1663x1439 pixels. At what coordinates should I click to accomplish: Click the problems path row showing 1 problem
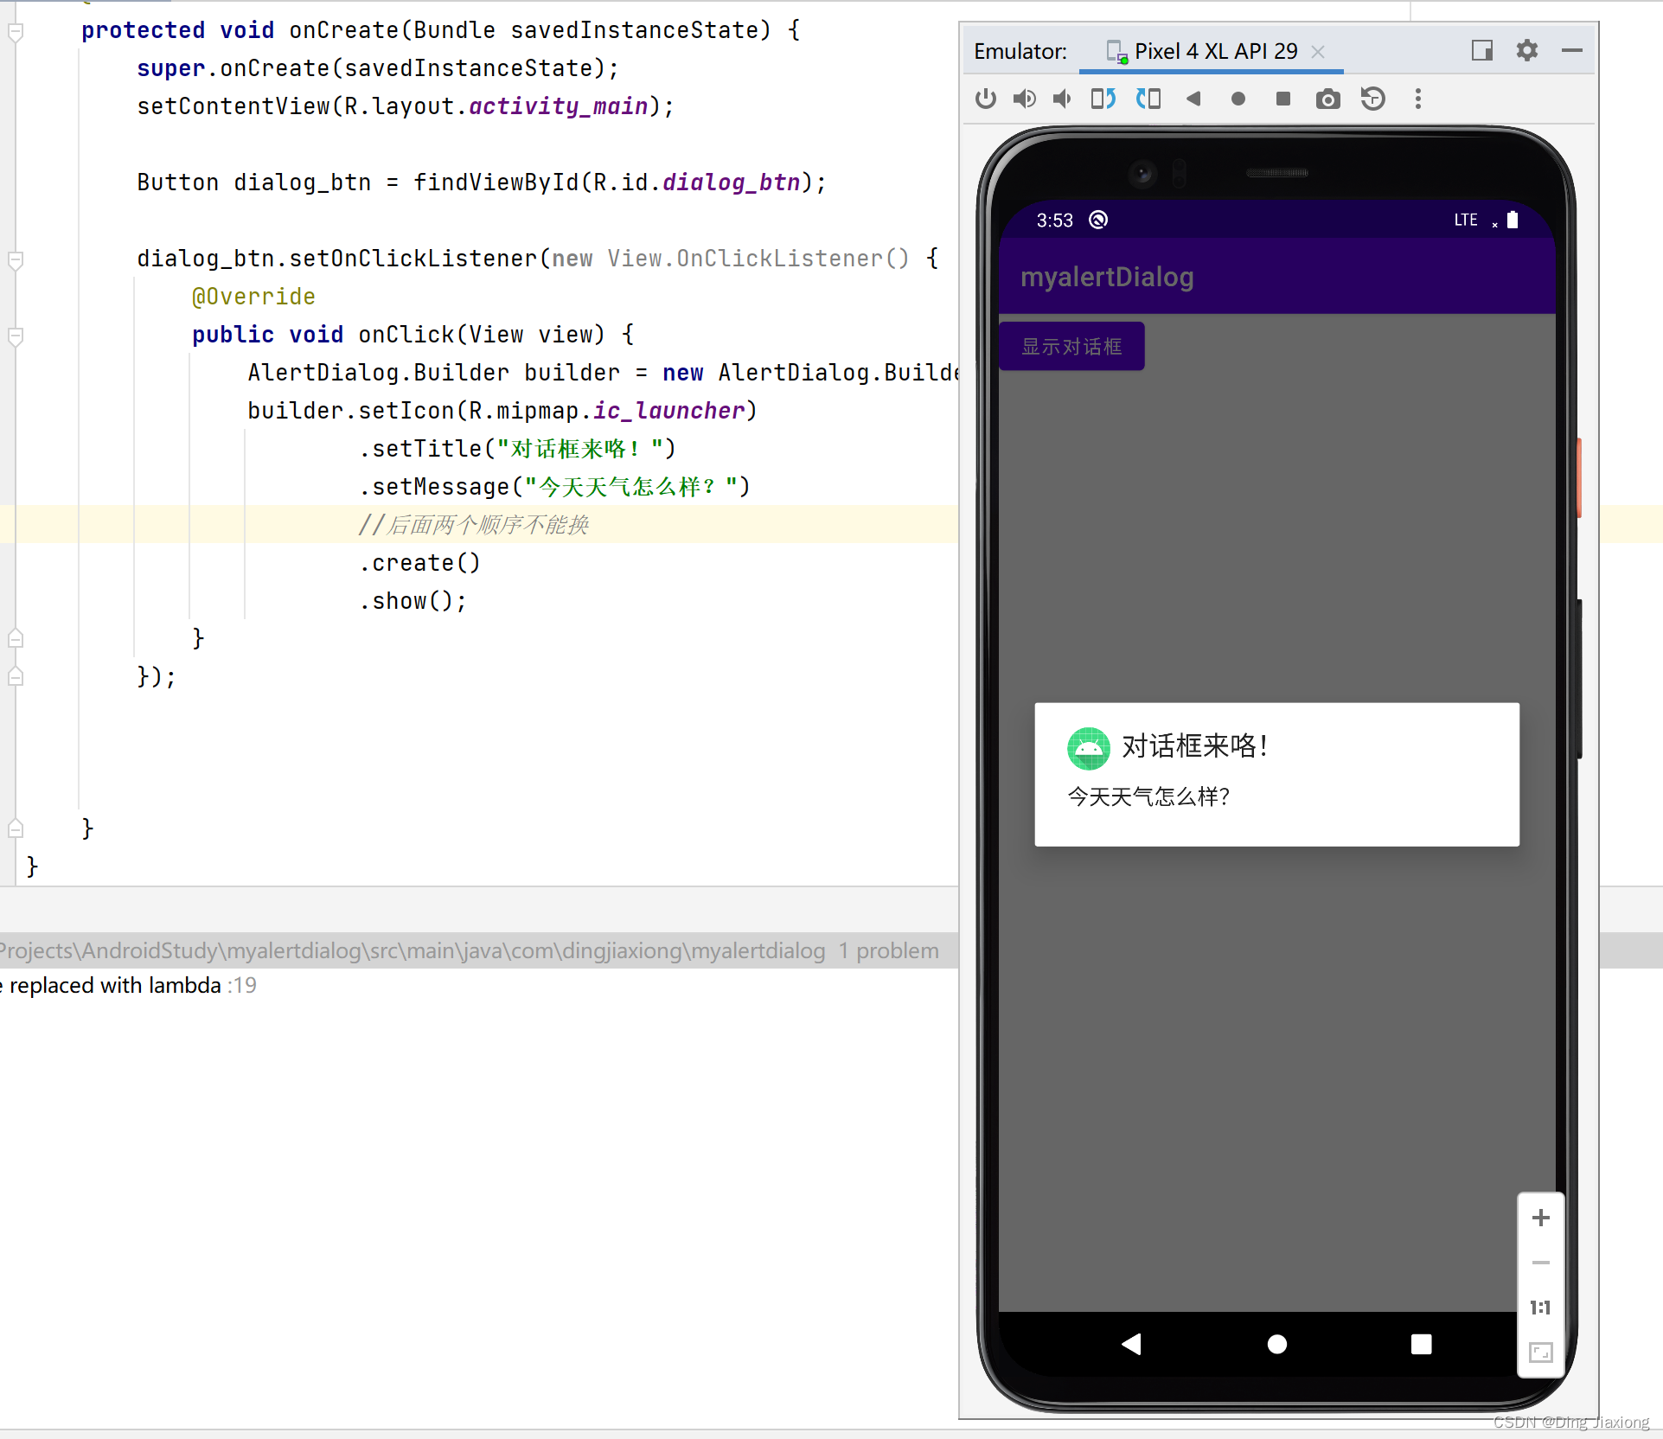[x=479, y=950]
